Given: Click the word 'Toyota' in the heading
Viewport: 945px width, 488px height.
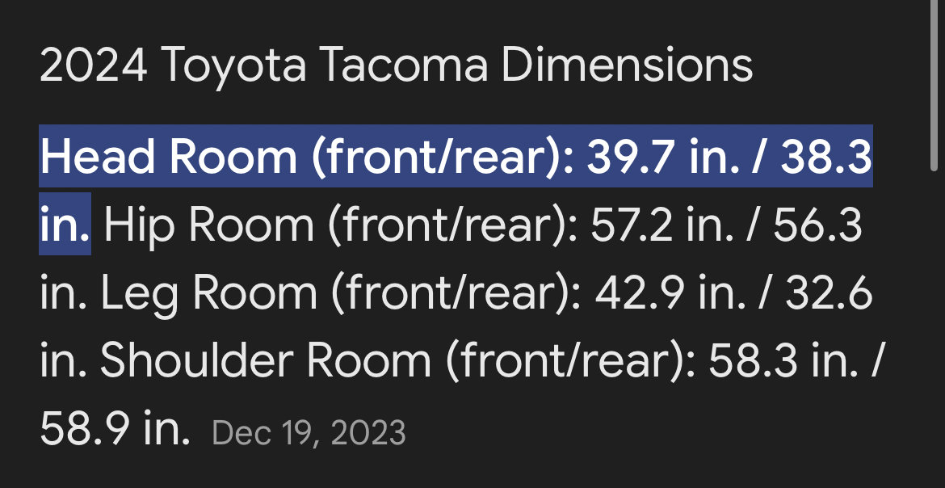Looking at the screenshot, I should 234,67.
